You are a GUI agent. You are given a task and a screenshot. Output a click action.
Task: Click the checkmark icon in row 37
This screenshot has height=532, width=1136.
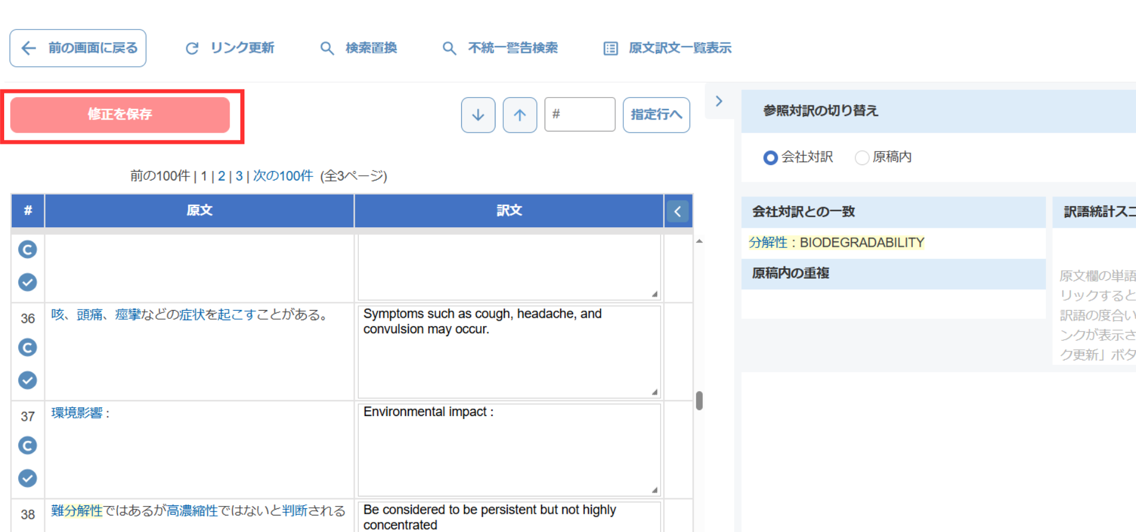pyautogui.click(x=27, y=478)
